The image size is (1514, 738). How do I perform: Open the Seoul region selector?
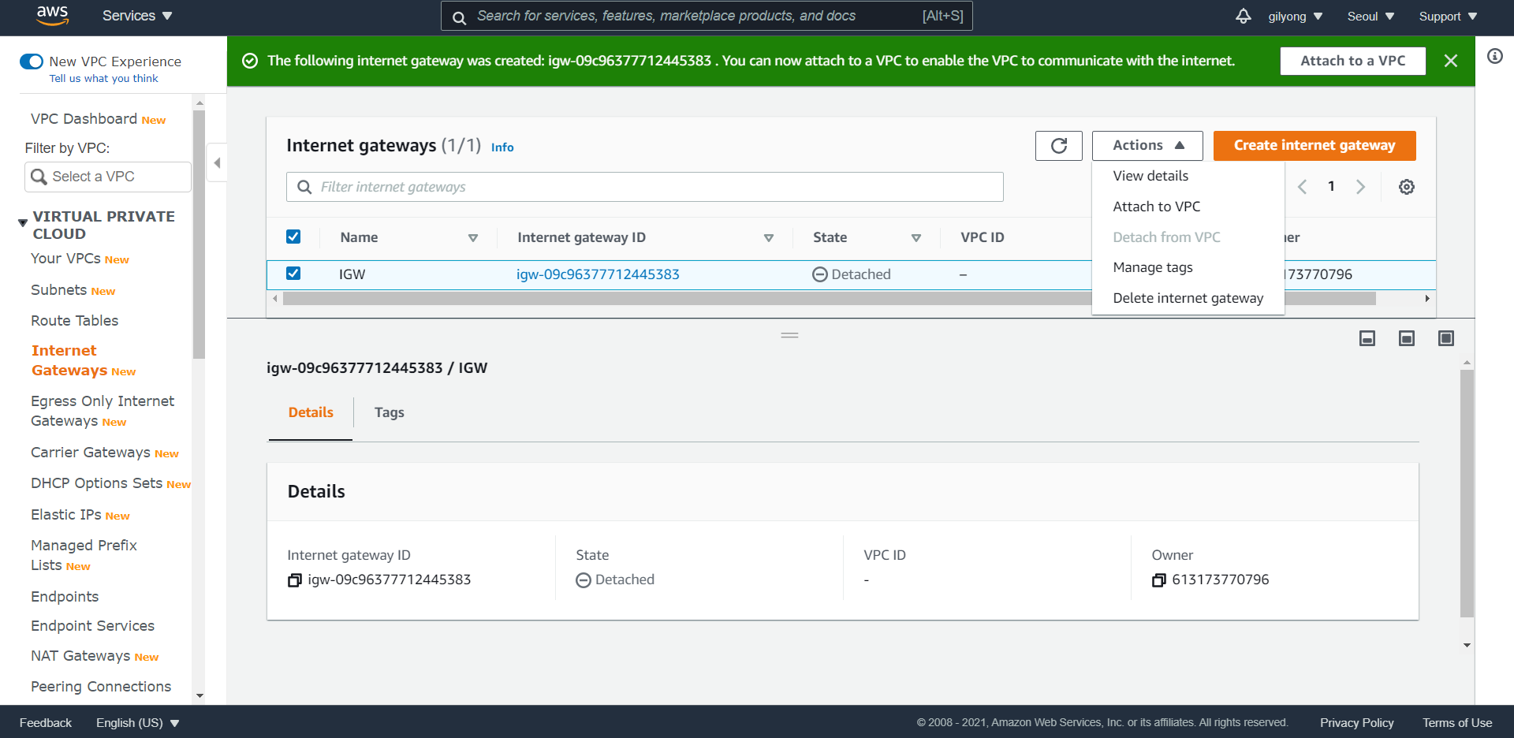(1370, 17)
